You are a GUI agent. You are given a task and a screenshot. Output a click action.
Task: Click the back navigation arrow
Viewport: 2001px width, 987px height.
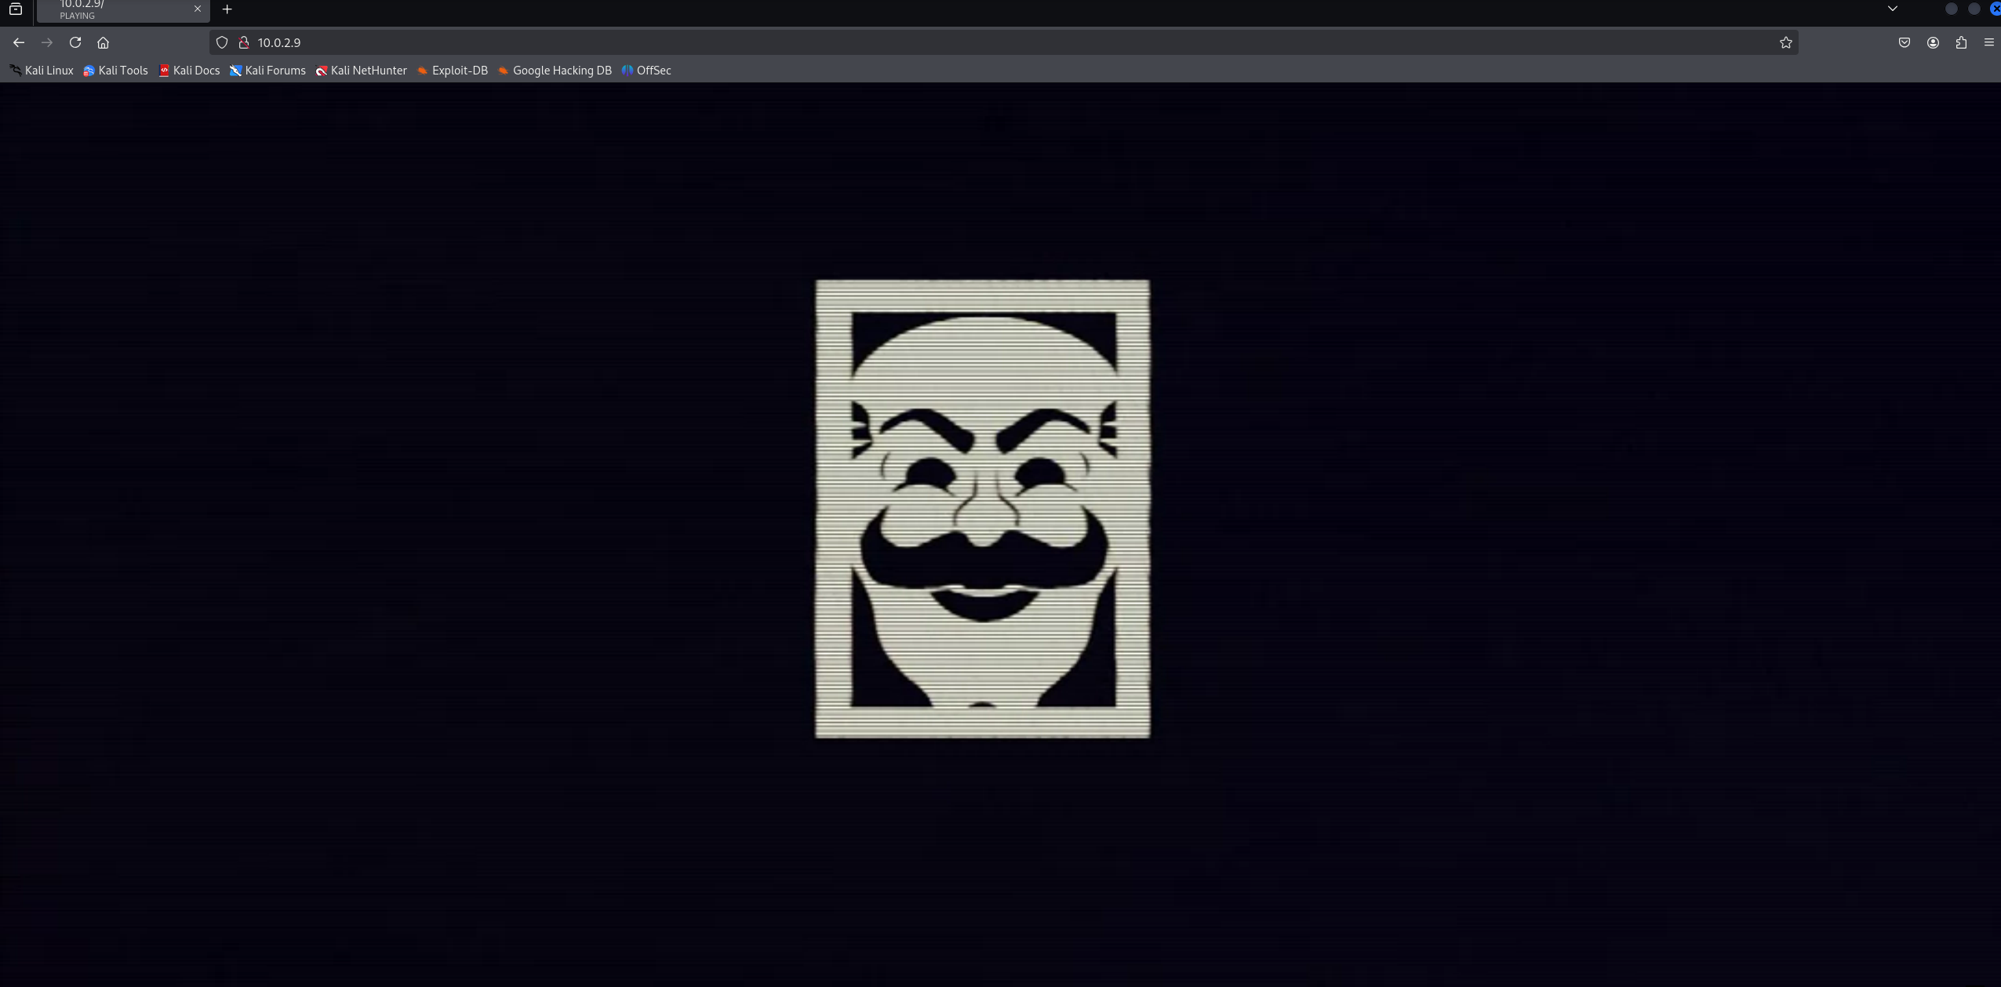point(19,42)
